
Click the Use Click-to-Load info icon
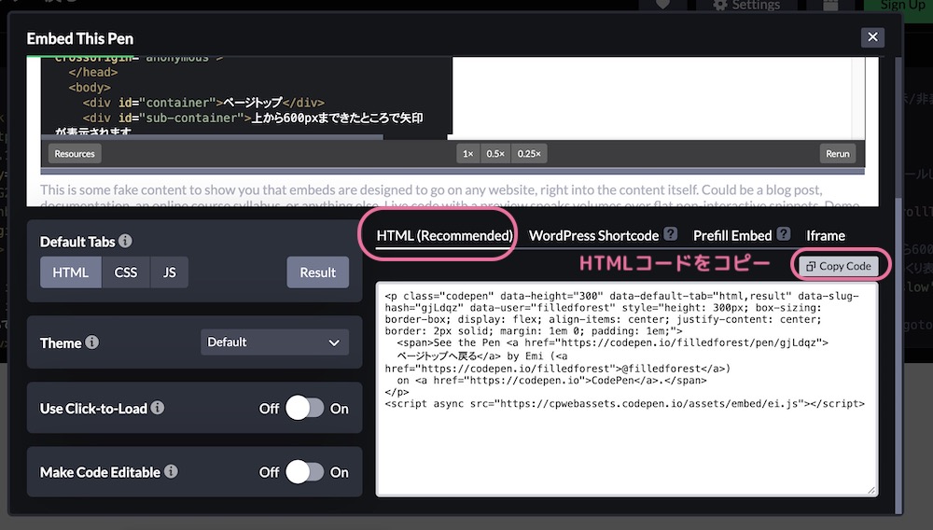157,408
